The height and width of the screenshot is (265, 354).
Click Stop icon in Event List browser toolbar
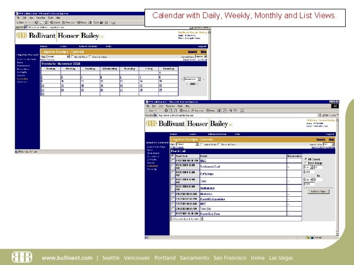tap(166, 110)
